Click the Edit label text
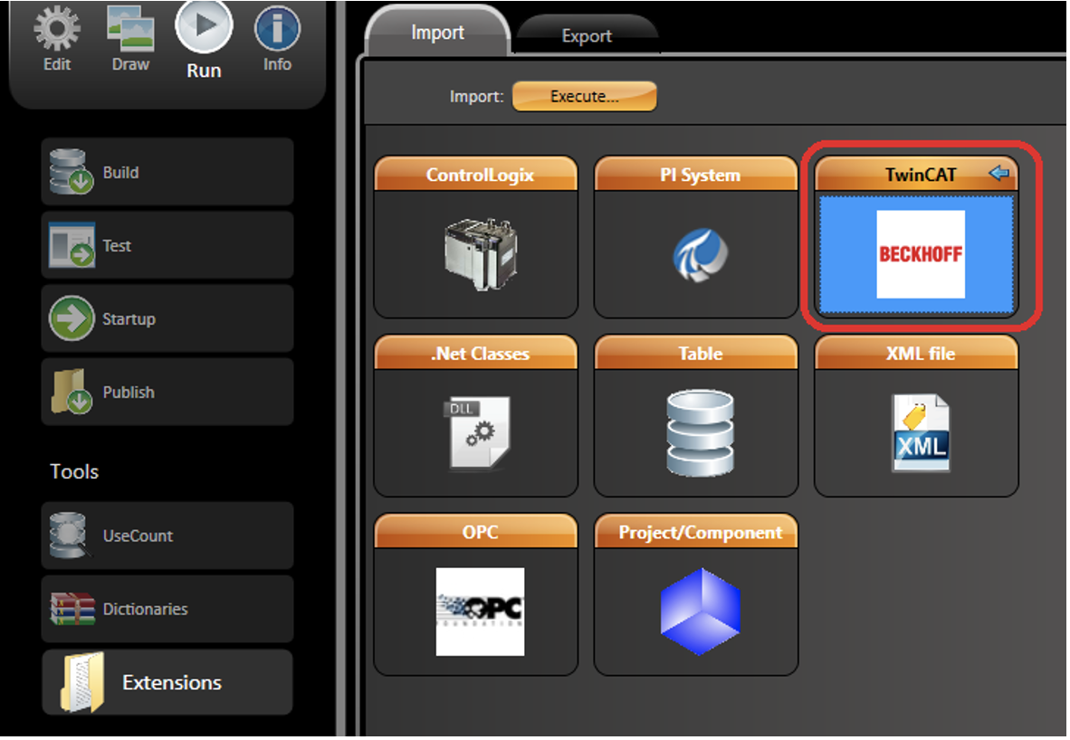Screen dimensions: 1070x740 click(x=57, y=64)
